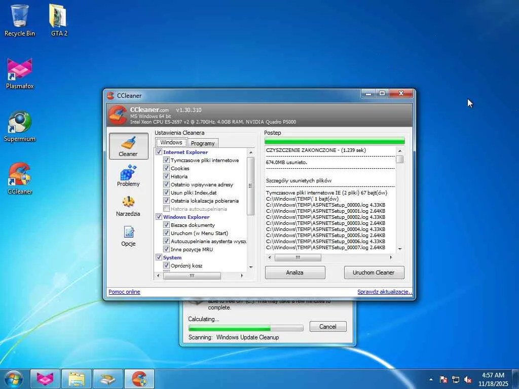This screenshot has width=519, height=389.
Task: Open the Narzedzia tools section
Action: point(128,206)
